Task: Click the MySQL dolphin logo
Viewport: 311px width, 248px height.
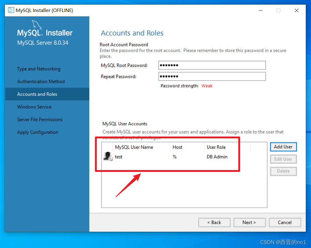Action: click(x=37, y=25)
